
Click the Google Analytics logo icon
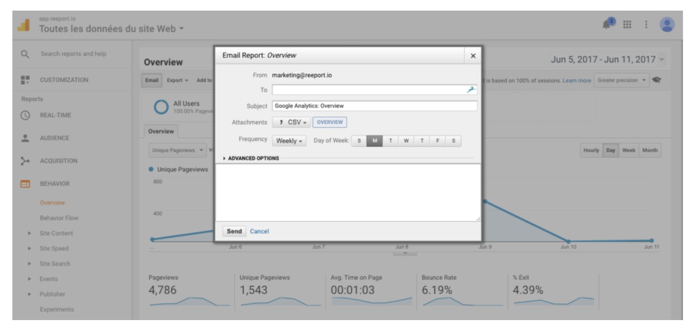(23, 25)
